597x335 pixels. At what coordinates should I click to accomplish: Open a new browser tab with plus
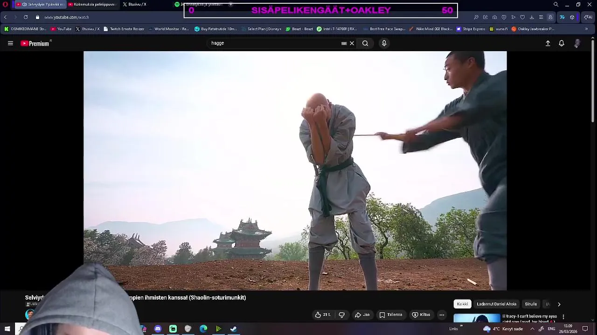[x=230, y=4]
